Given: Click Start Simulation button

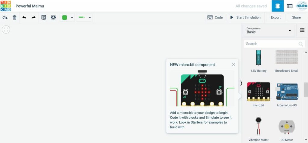Looking at the screenshot, I should [245, 17].
